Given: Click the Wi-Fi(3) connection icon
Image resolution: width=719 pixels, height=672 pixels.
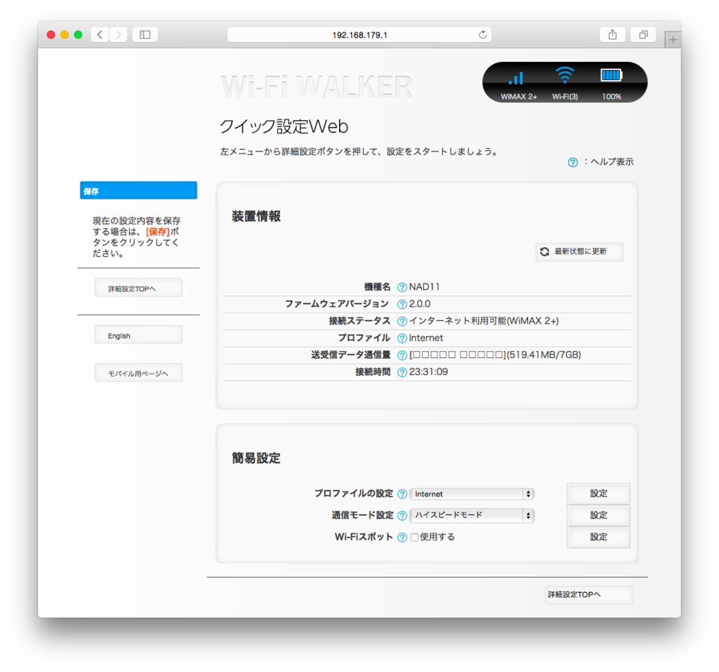Looking at the screenshot, I should point(565,74).
